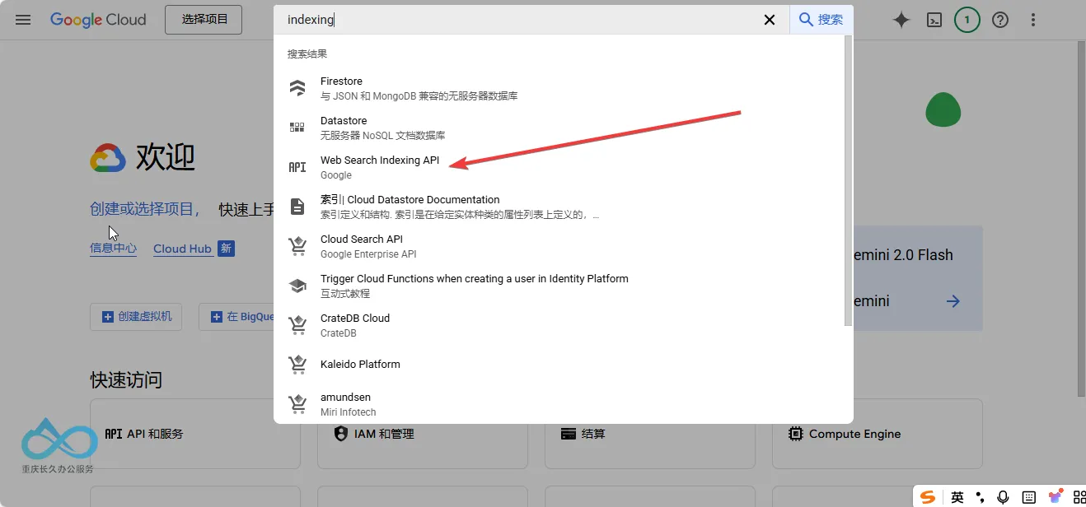Viewport: 1086px width, 507px height.
Task: Click the IAM shield icon
Action: click(340, 434)
